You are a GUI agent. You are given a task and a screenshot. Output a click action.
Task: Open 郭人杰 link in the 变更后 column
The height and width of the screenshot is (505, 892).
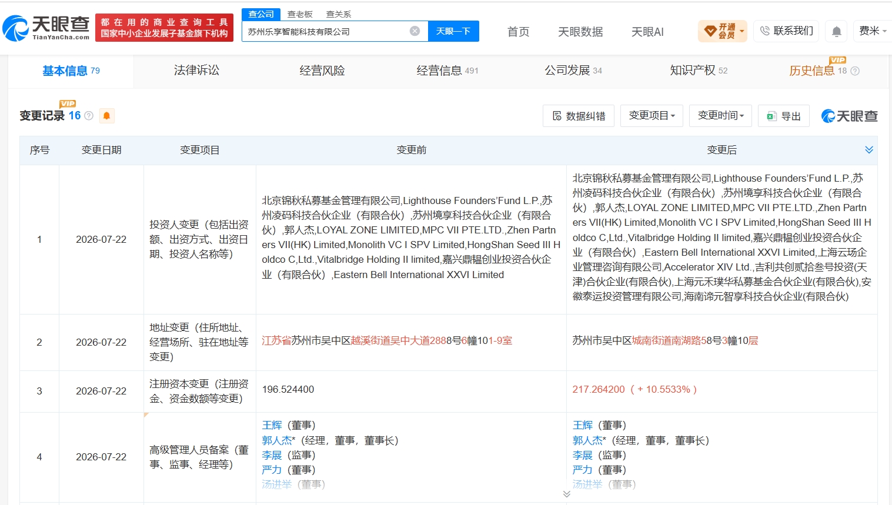pyautogui.click(x=587, y=440)
